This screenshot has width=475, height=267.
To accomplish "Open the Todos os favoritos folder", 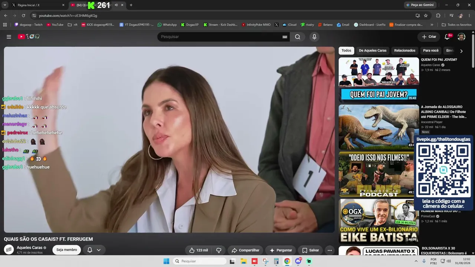I will (x=456, y=25).
